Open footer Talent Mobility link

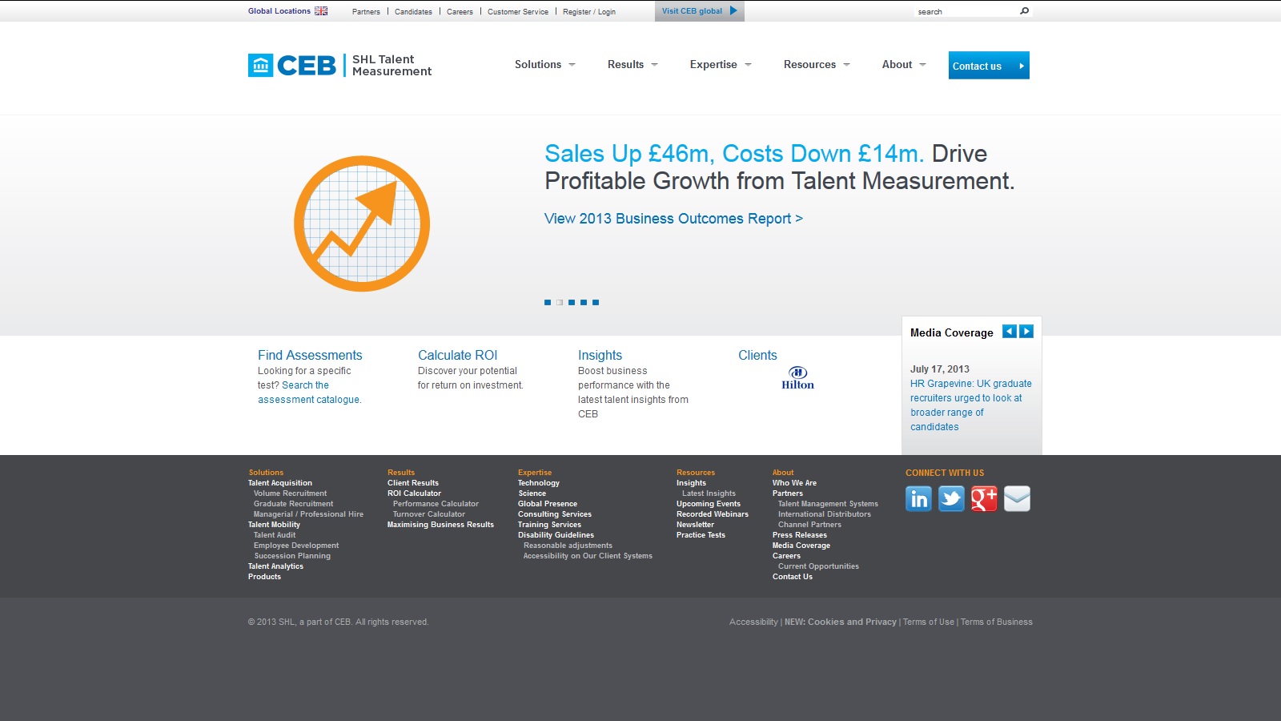point(274,525)
